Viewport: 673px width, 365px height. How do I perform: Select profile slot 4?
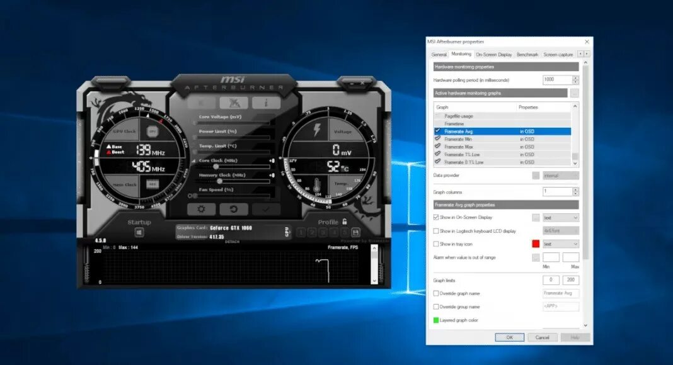[333, 232]
